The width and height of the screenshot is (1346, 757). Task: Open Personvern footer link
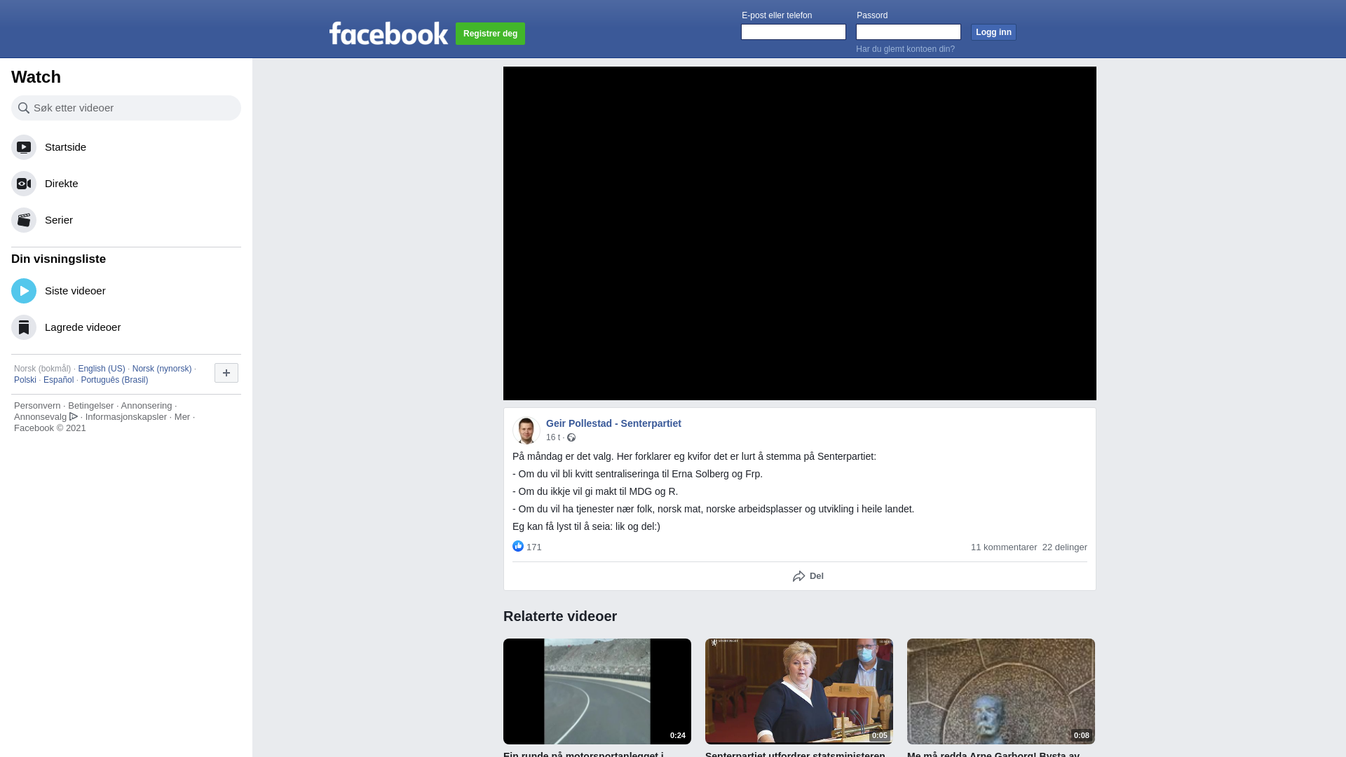coord(37,406)
